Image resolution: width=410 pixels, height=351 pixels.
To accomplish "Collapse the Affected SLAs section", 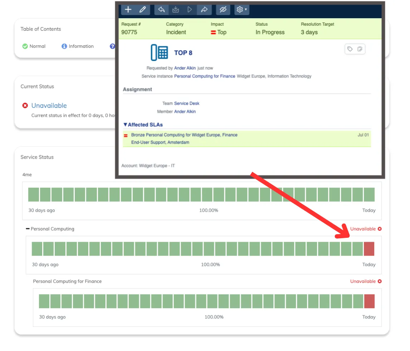I will 143,125.
